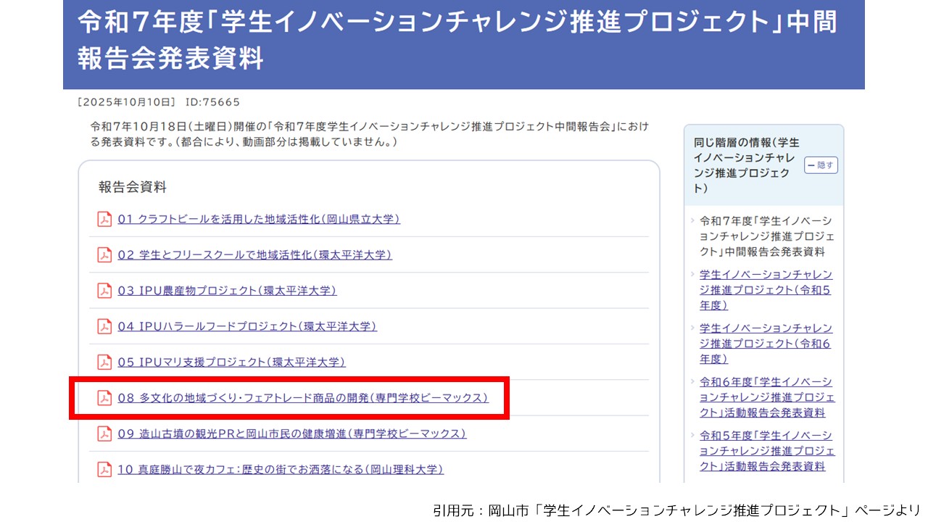
Task: Click PDF icon for 03 IPU農産物プロジェクト
Action: click(x=104, y=291)
